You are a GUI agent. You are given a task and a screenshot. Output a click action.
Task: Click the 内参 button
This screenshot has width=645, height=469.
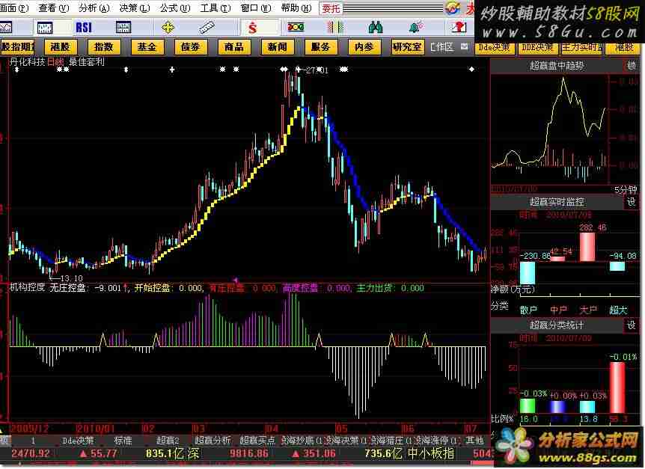364,47
